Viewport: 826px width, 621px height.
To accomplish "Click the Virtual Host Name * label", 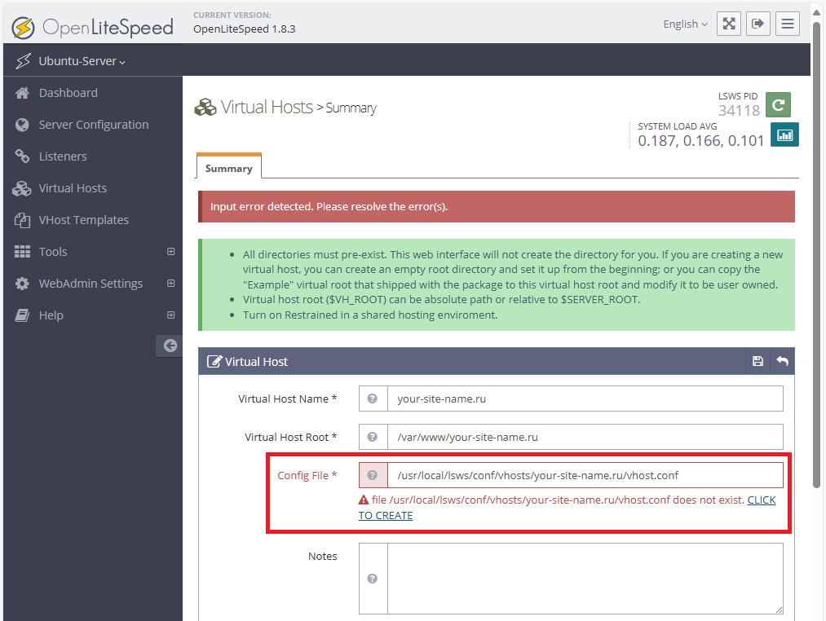I will 288,399.
